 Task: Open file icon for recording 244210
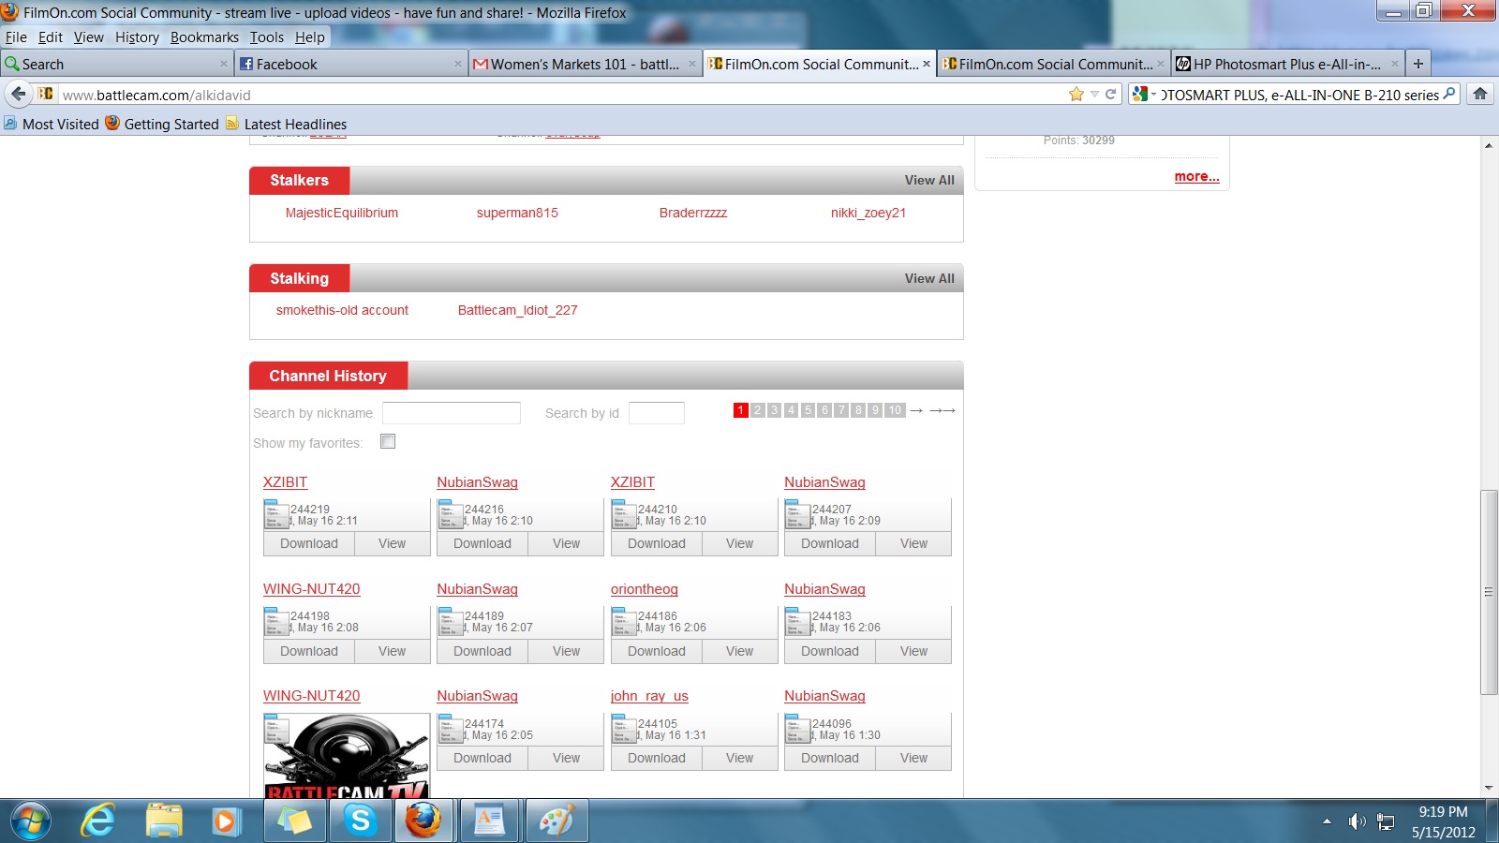(624, 514)
